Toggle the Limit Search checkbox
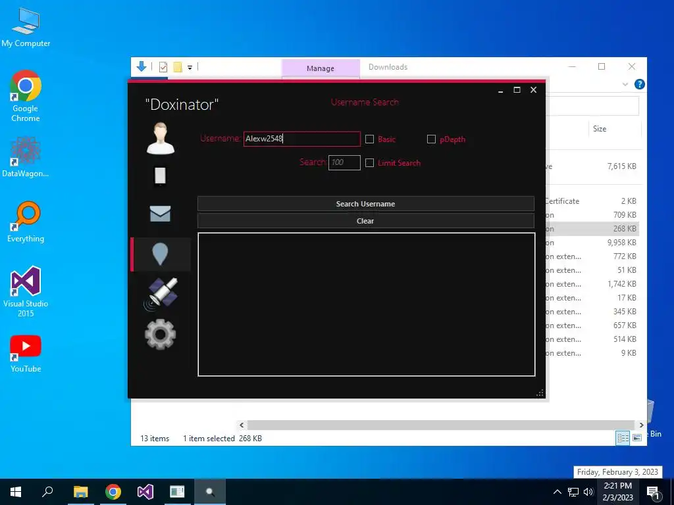 point(370,163)
